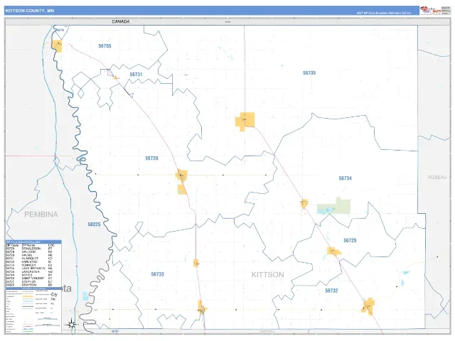Select the Donaldson city marker at bottom highway
The height and width of the screenshot is (341, 455).
201,308
